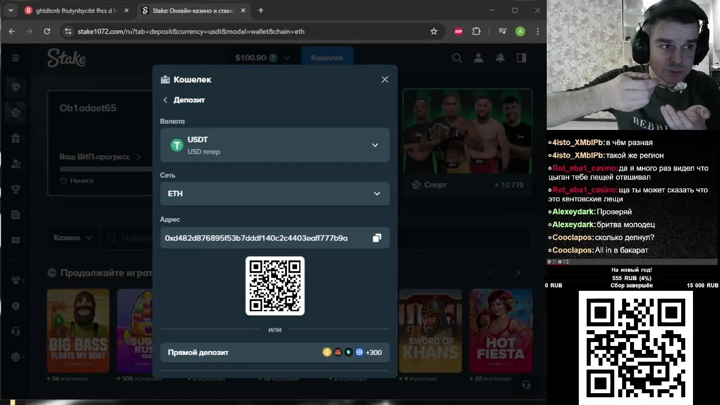Close the first Yandex tab
The image size is (720, 405).
[126, 11]
